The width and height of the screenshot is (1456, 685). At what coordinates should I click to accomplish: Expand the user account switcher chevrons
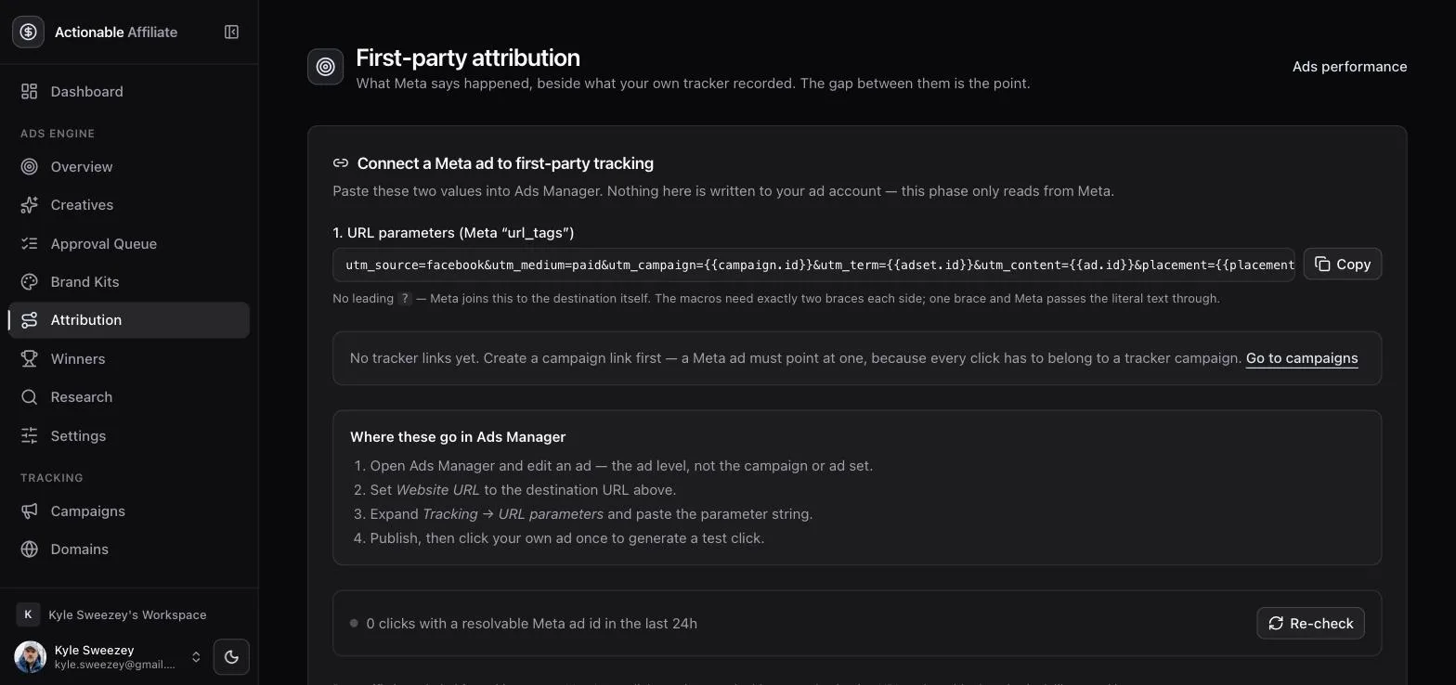tap(196, 657)
